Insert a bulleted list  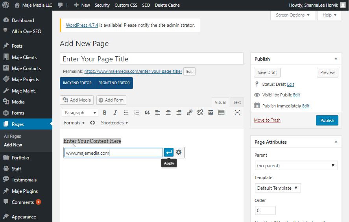click(126, 113)
